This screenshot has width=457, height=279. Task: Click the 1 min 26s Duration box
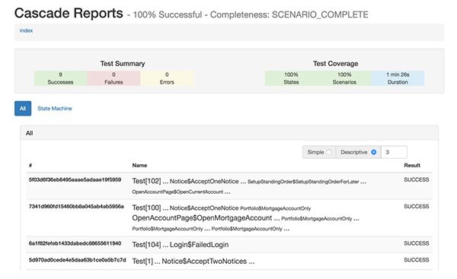point(398,78)
